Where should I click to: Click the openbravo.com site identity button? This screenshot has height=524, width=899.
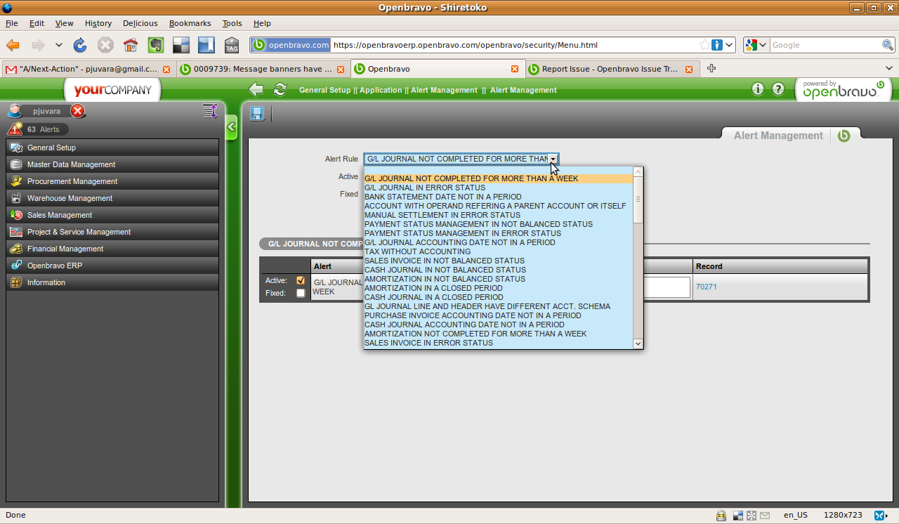(x=291, y=45)
